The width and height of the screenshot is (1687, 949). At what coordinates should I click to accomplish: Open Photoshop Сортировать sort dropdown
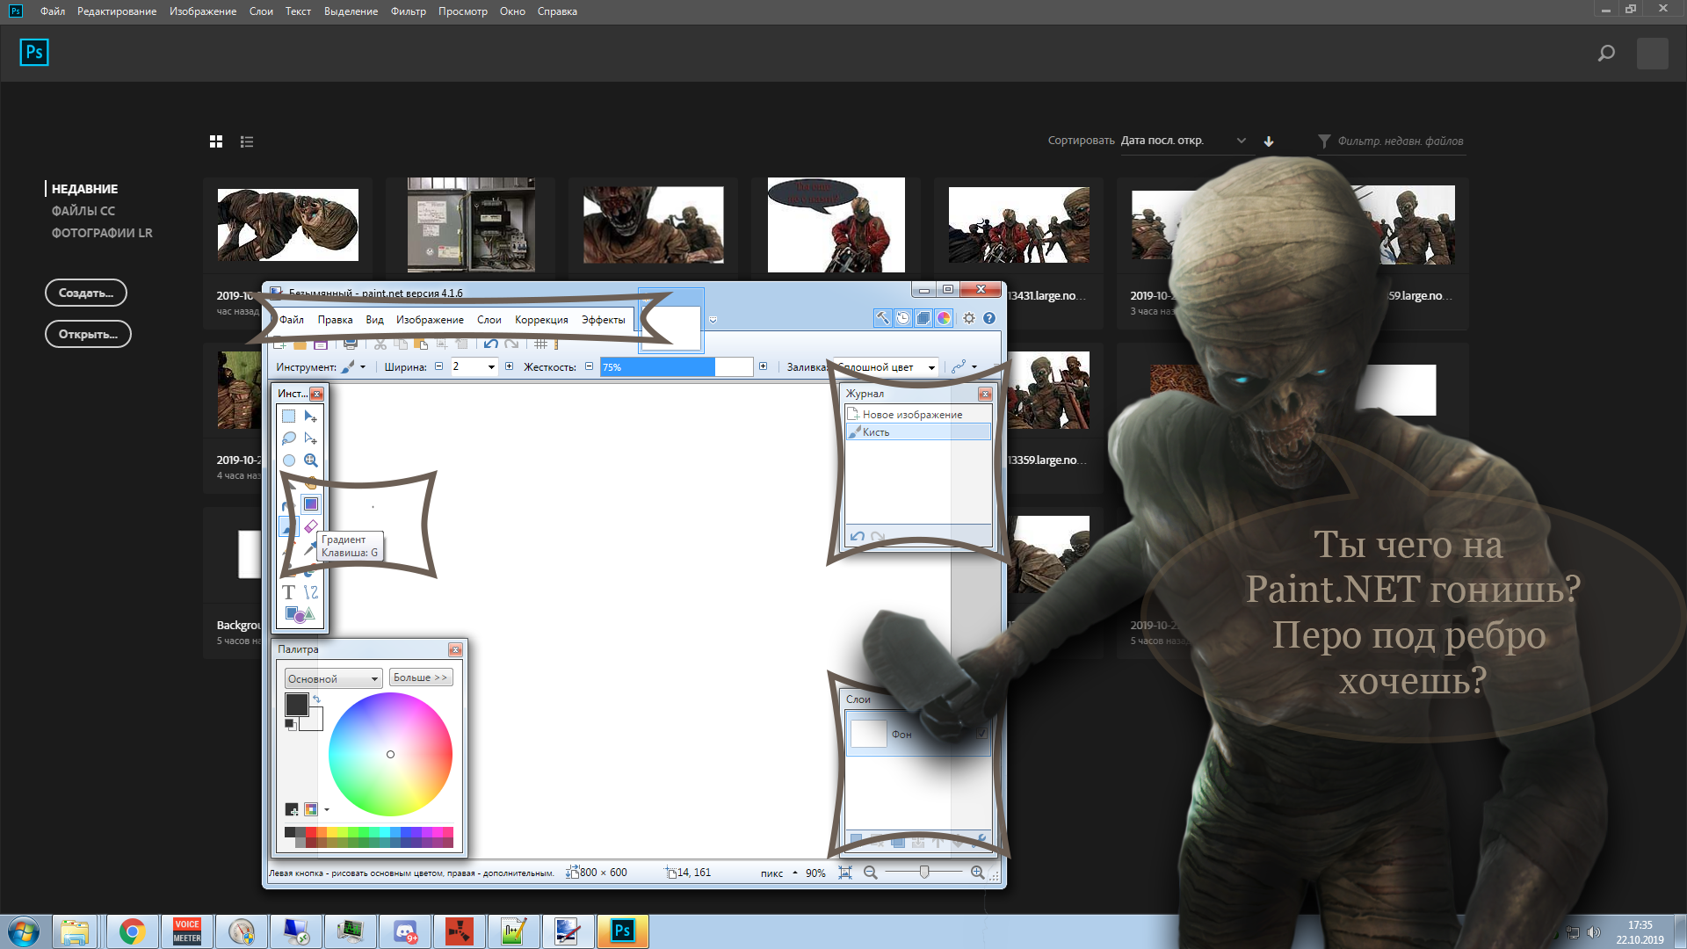point(1184,141)
